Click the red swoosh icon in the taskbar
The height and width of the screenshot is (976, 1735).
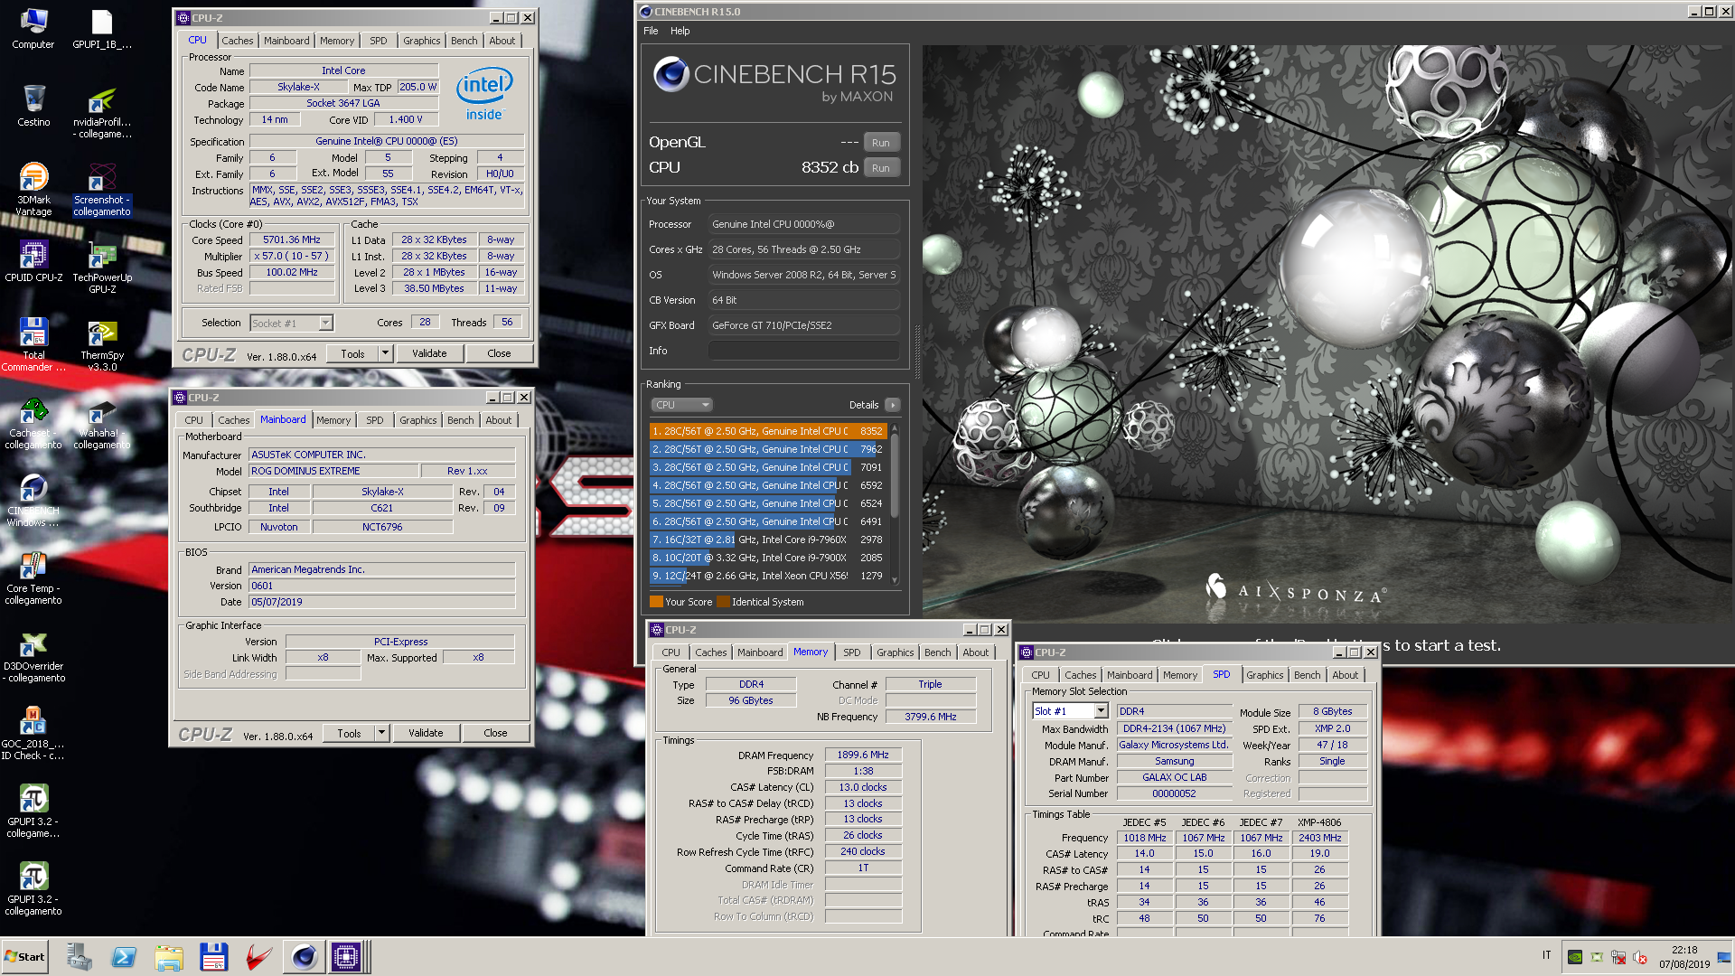259,956
